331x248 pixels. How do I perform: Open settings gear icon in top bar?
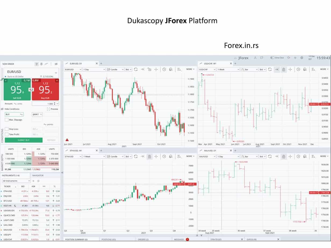tap(302, 58)
